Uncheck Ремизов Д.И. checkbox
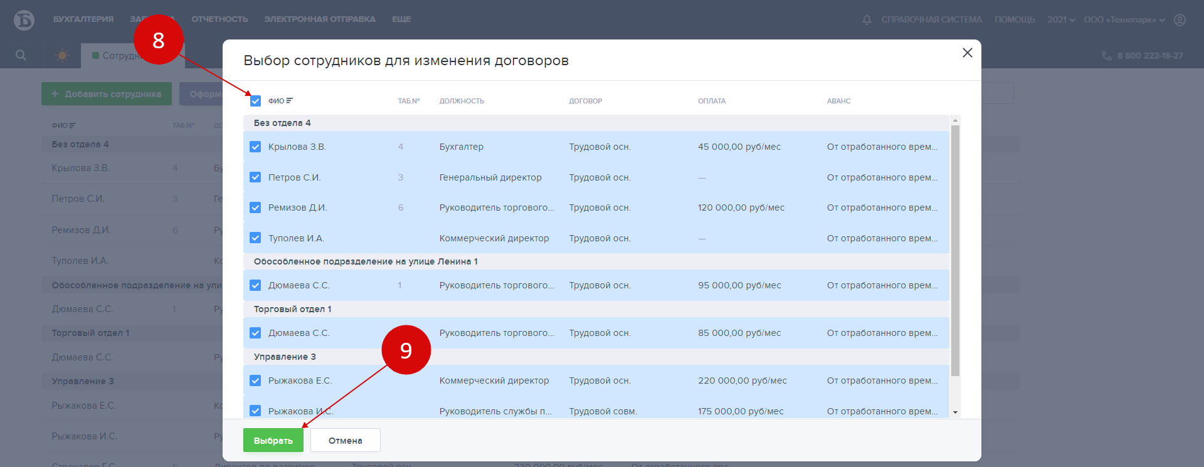 [x=255, y=207]
